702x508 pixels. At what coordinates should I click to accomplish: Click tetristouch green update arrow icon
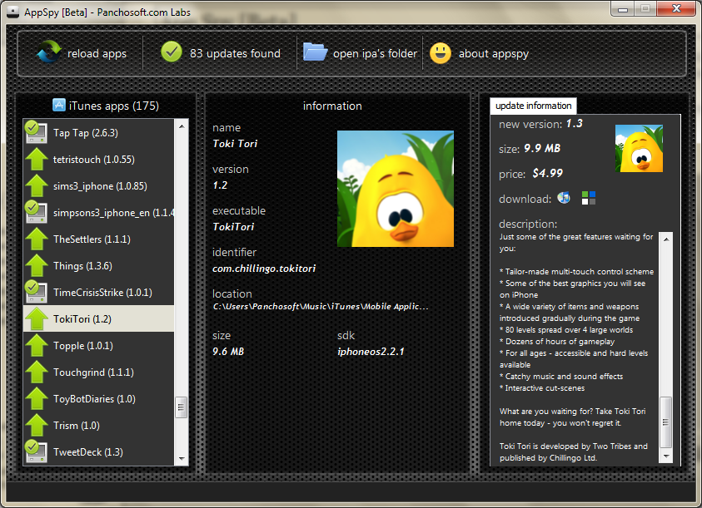click(37, 159)
